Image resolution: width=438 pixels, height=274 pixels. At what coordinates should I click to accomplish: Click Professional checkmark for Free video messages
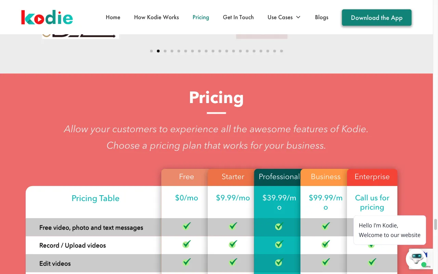click(279, 226)
